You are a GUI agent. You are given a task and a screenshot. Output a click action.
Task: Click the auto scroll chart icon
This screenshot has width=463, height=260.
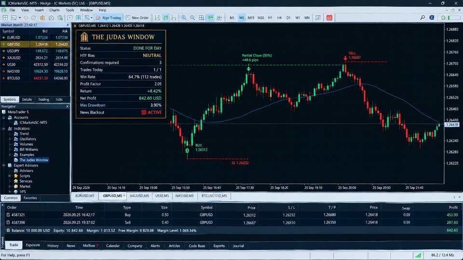coord(210,18)
